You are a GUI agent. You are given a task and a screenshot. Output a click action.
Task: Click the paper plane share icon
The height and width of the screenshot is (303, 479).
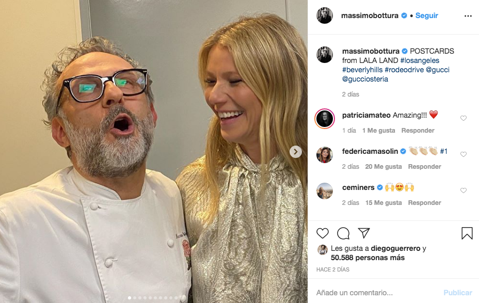pos(364,233)
